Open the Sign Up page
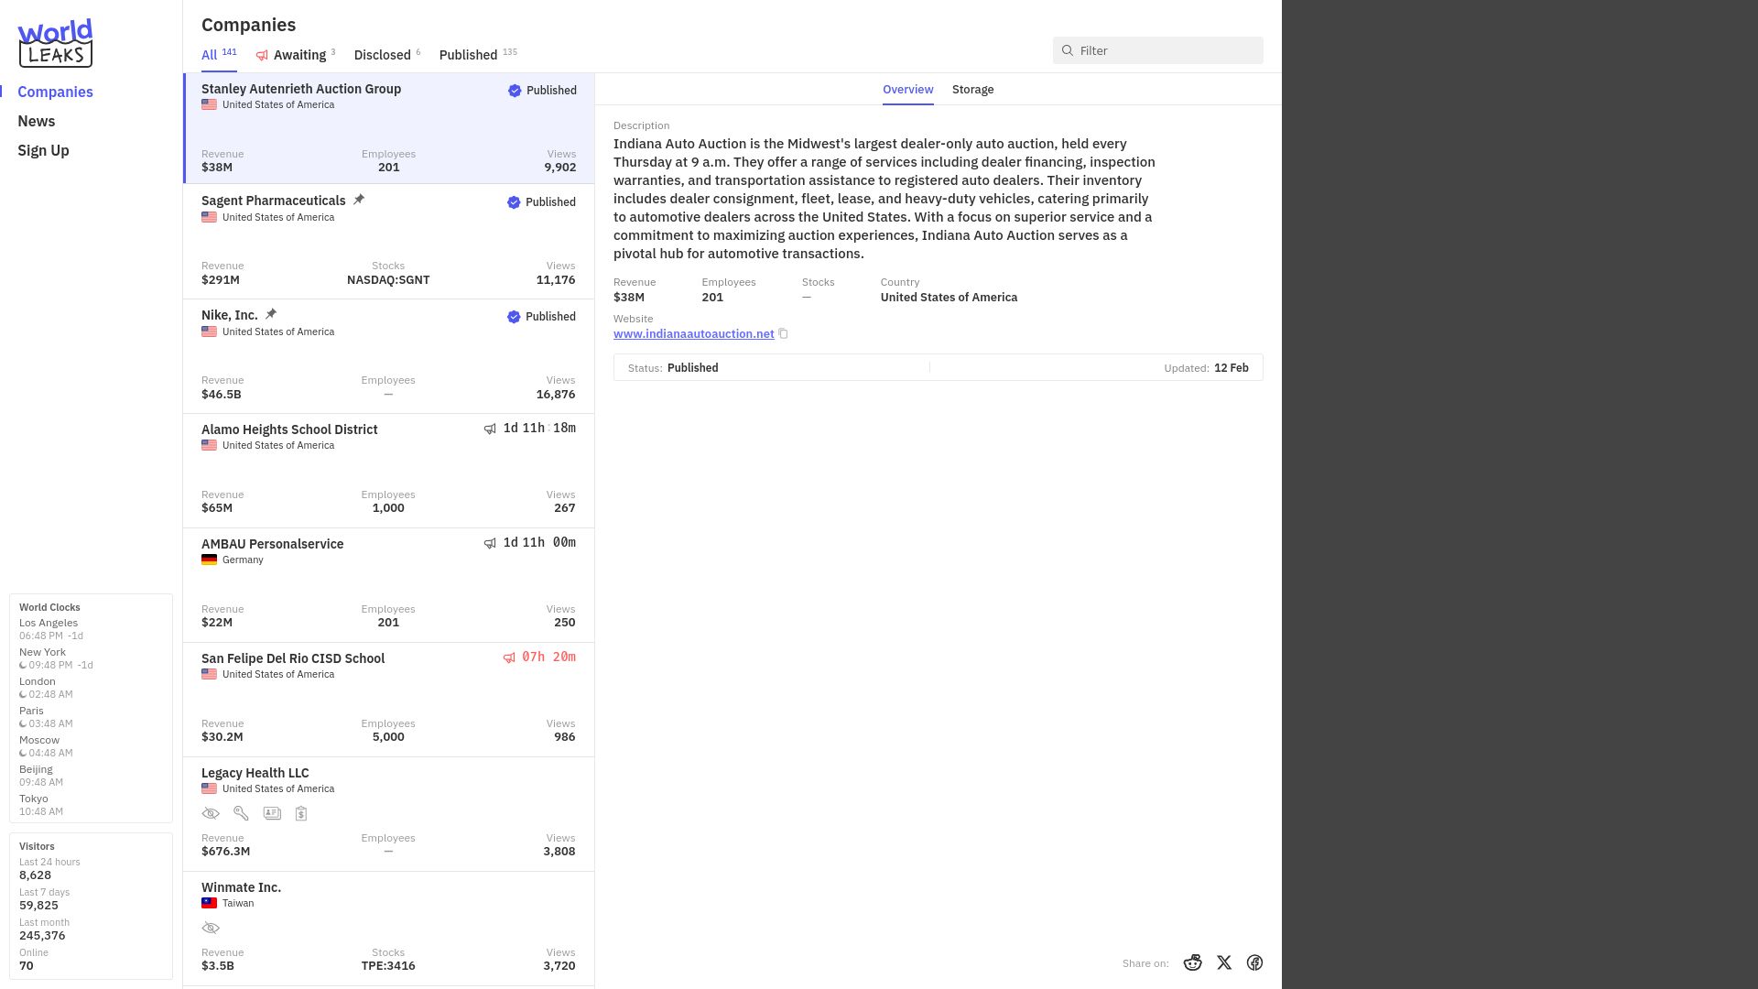Screen dimensions: 1758x989 [x=43, y=150]
